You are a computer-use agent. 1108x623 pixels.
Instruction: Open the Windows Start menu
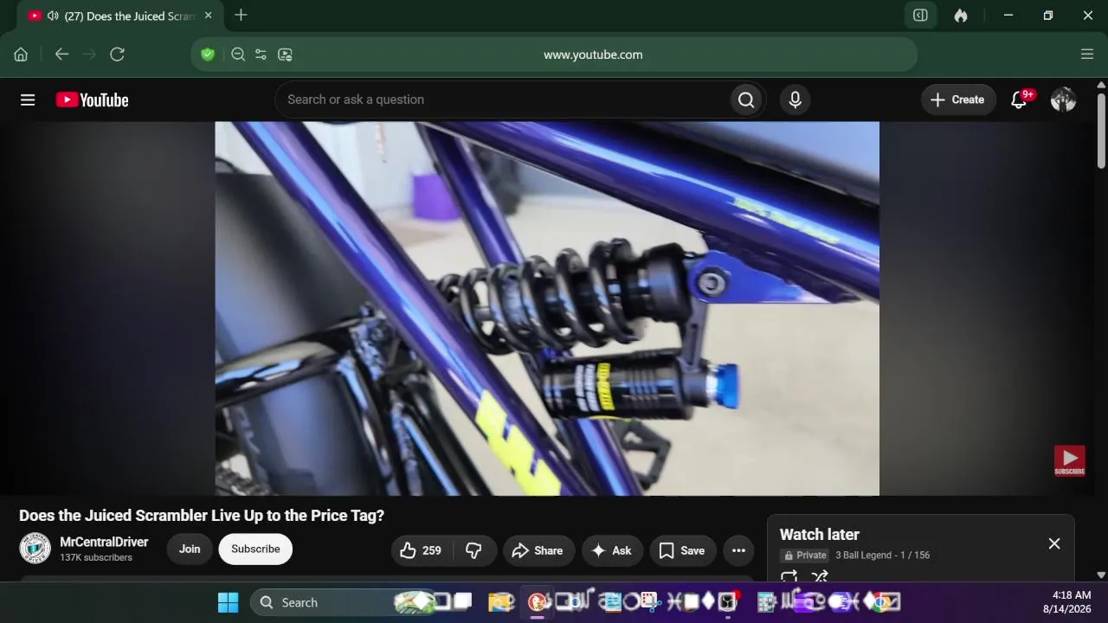pos(229,602)
